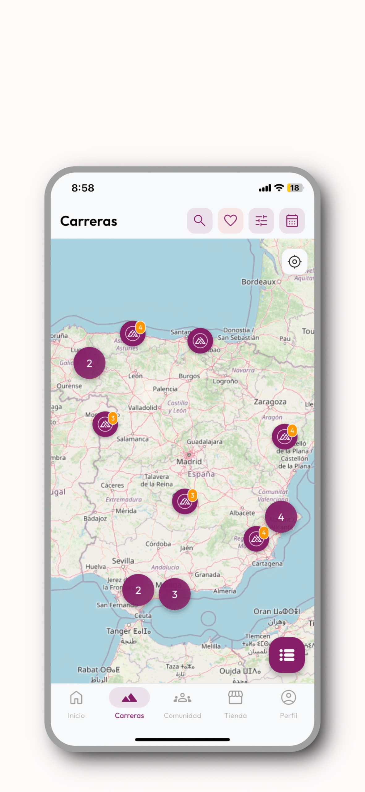This screenshot has width=365, height=792.
Task: Open the Comunidad tab
Action: point(182,703)
